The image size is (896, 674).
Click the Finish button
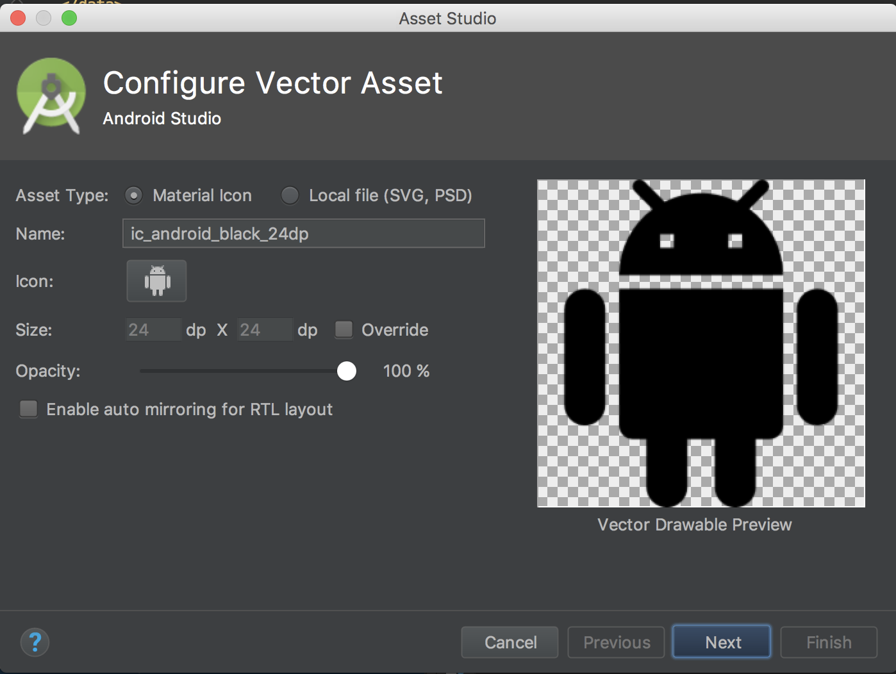click(828, 642)
